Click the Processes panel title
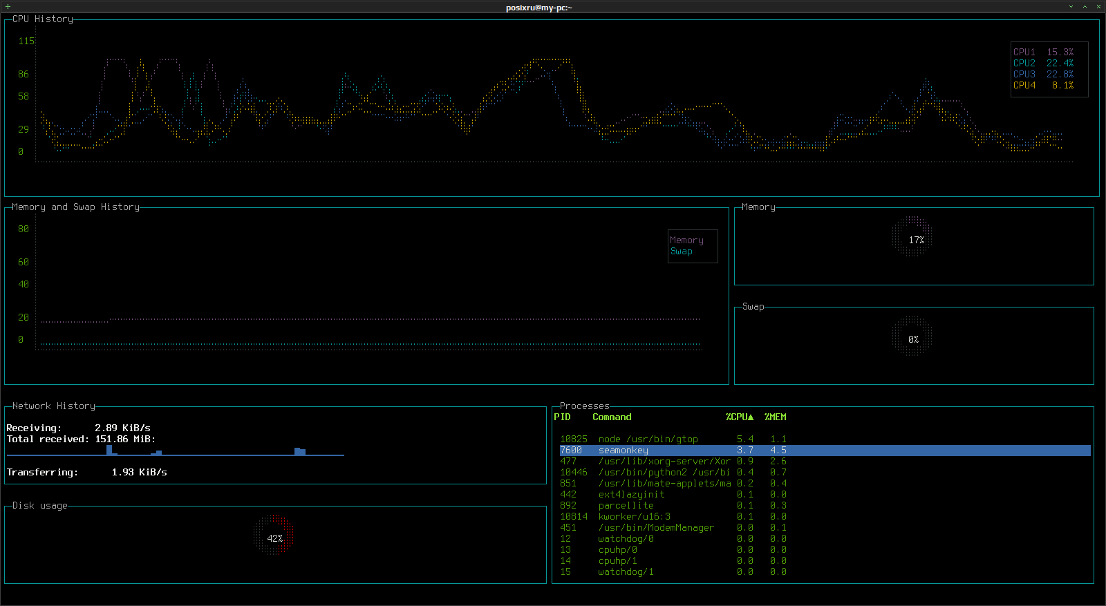Screen dimensions: 1106x606 pyautogui.click(x=585, y=406)
